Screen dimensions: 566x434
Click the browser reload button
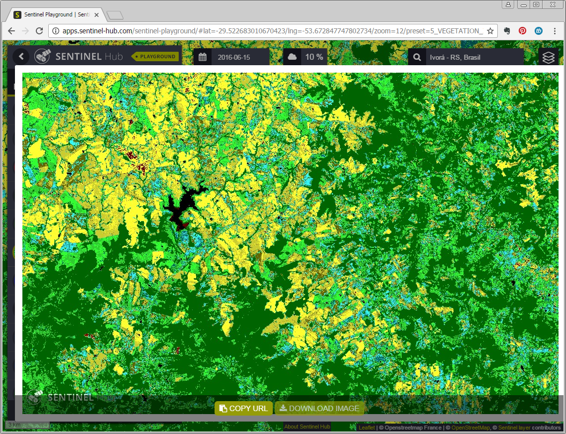click(x=39, y=31)
